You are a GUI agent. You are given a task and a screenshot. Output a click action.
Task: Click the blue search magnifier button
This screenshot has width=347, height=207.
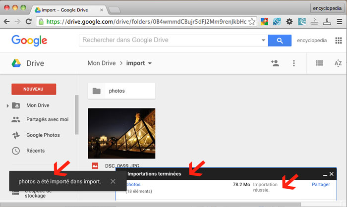[280, 41]
